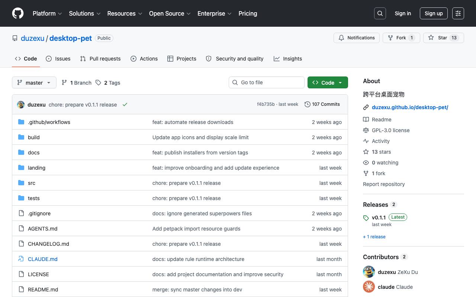Switch to the Insights tab
This screenshot has width=476, height=297.
pos(288,59)
